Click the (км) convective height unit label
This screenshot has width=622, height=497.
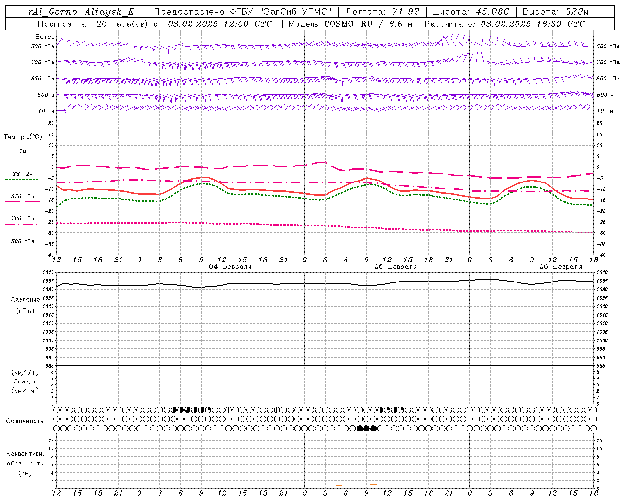pos(25,473)
